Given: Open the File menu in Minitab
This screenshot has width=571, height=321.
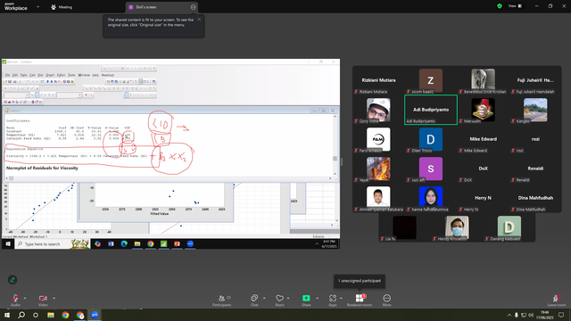Looking at the screenshot, I should coord(7,75).
